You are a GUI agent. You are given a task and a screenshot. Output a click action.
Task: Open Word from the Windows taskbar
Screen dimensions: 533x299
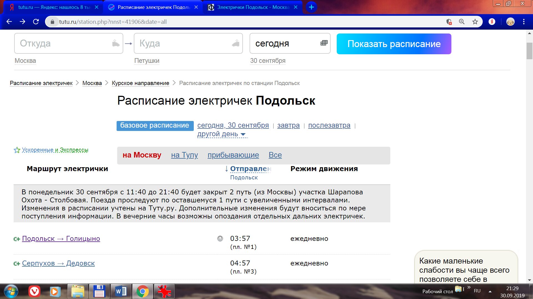point(121,291)
